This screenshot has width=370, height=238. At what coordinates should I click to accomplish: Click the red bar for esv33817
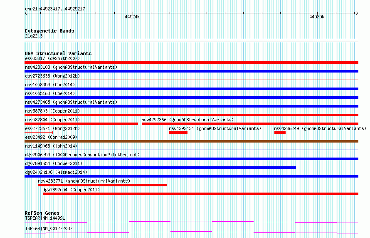coord(191,63)
